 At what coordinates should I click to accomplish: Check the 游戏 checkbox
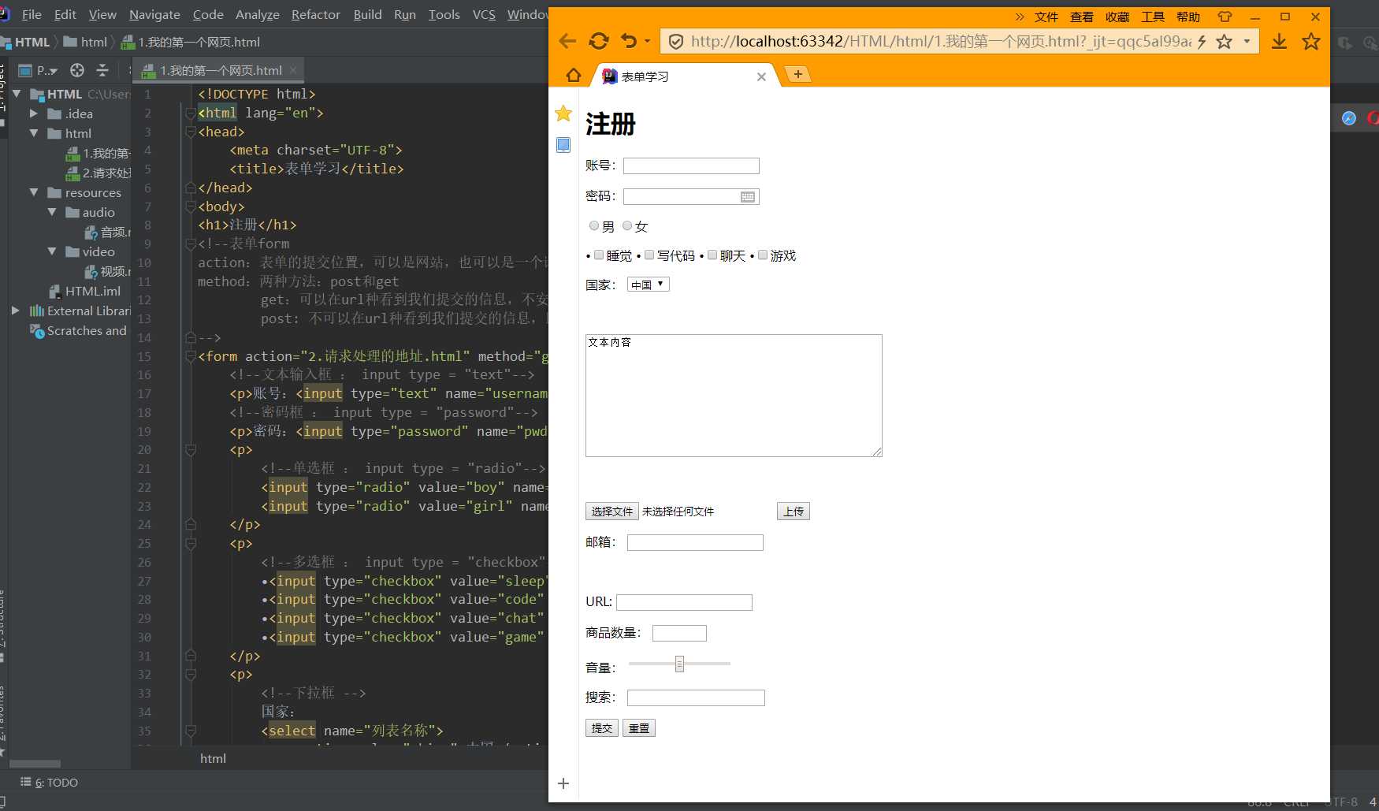(x=763, y=255)
